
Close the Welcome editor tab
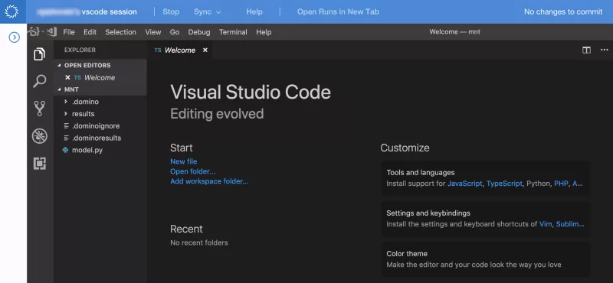click(205, 50)
